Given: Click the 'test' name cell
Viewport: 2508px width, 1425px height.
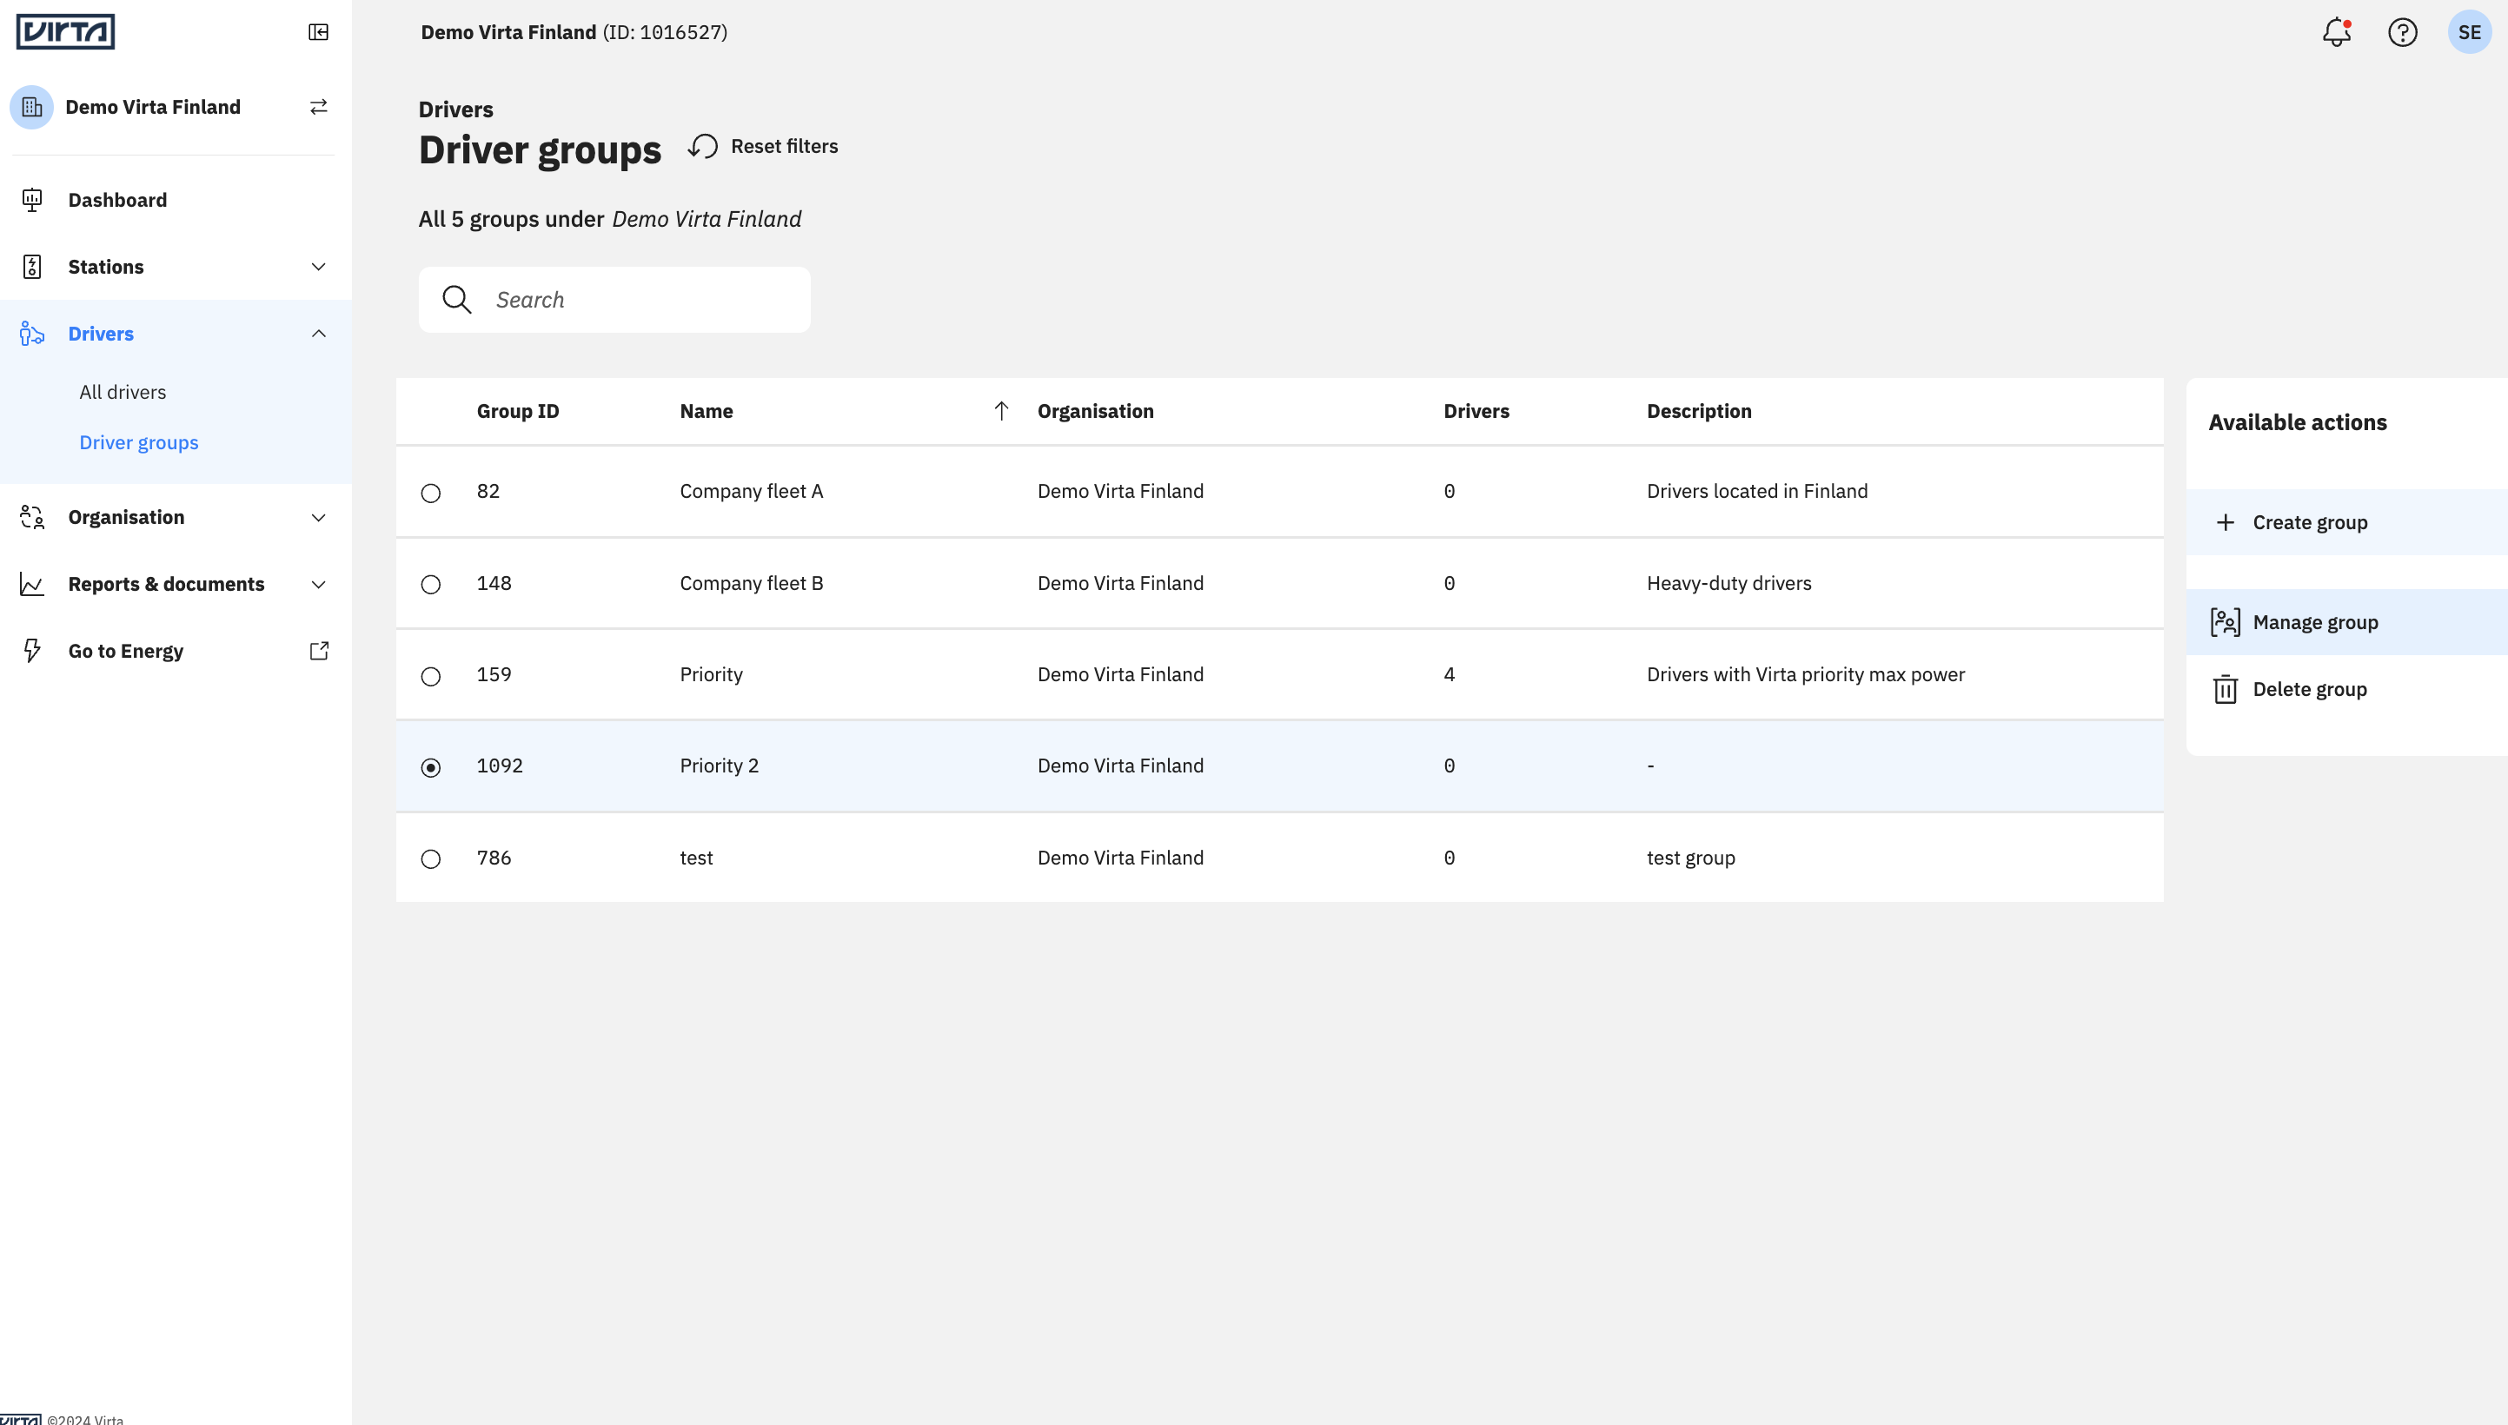Looking at the screenshot, I should click(x=697, y=858).
